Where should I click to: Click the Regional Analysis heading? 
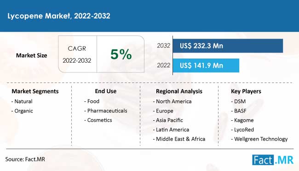coord(179,91)
